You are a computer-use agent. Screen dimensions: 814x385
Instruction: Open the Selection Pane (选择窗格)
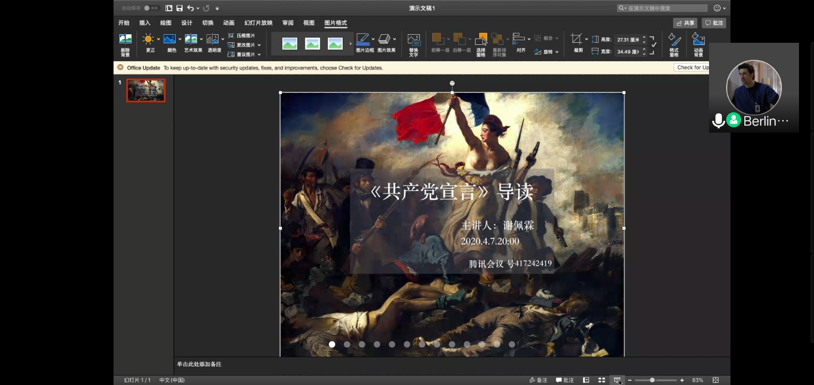pos(481,40)
